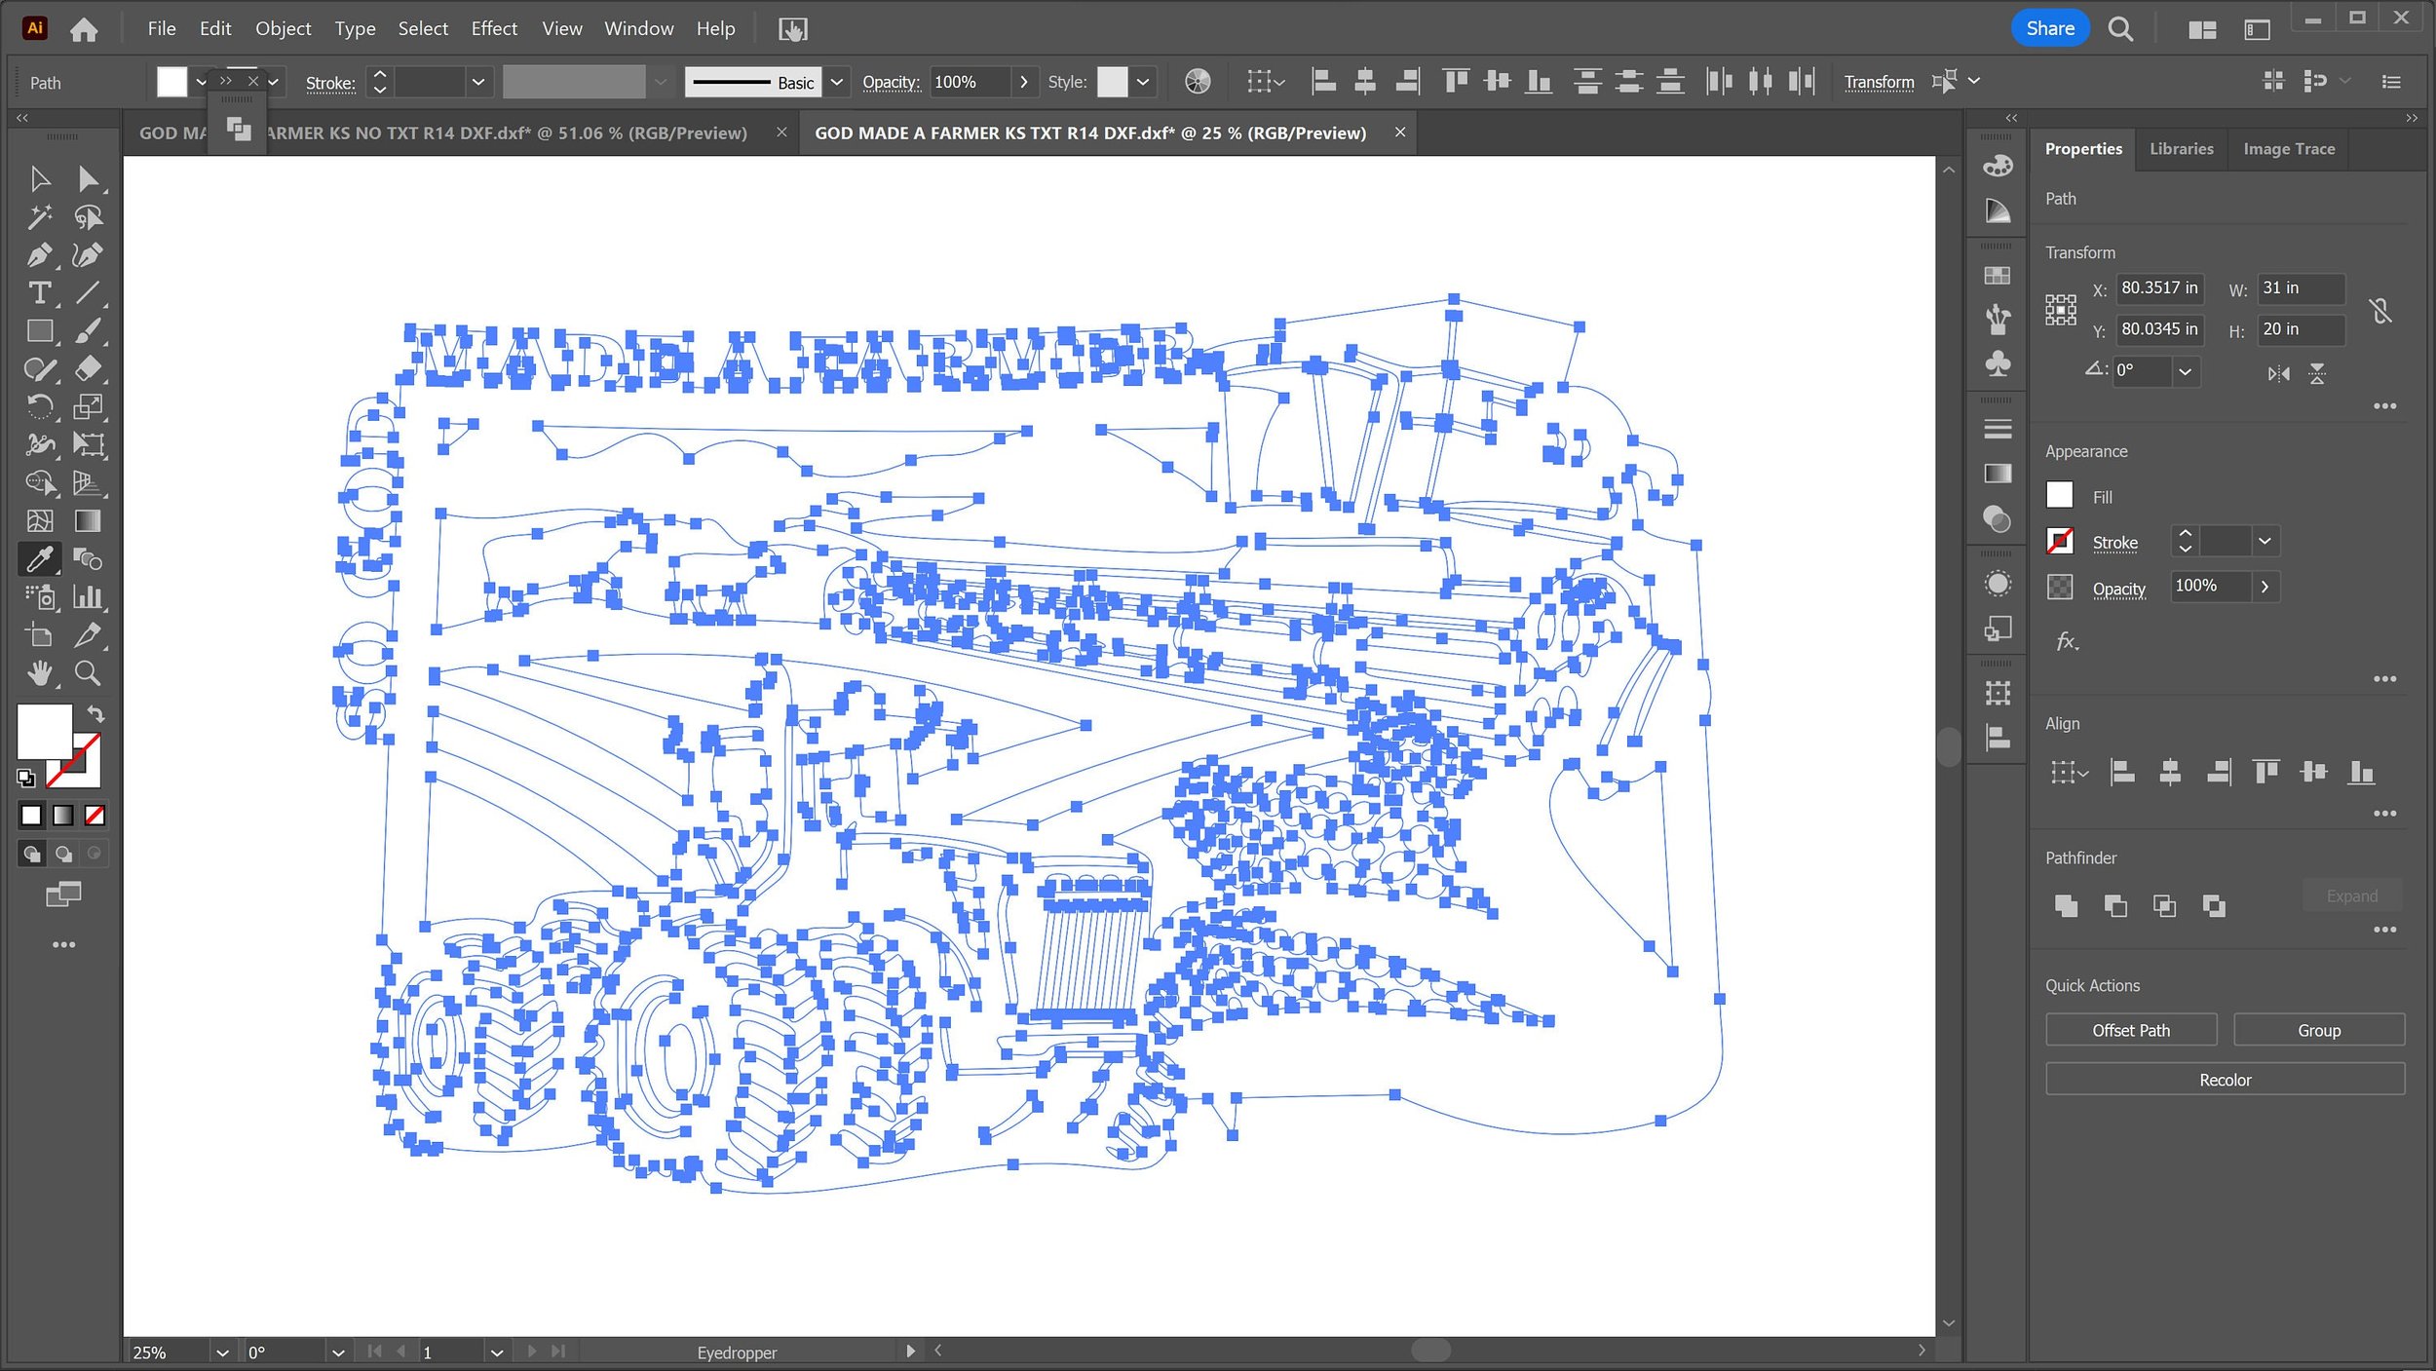Open the Basic brush definition dropdown
The width and height of the screenshot is (2436, 1371).
[x=836, y=82]
